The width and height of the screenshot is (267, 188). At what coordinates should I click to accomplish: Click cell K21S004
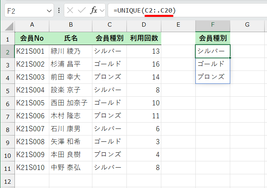(x=32, y=90)
